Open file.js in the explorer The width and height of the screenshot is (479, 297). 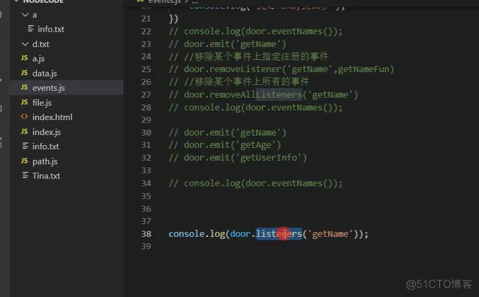42,103
